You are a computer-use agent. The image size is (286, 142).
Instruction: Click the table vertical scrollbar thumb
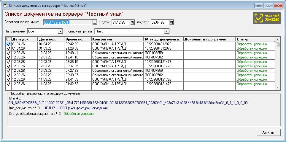[277, 45]
